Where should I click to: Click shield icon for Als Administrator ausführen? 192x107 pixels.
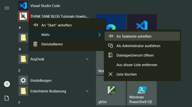110,46
